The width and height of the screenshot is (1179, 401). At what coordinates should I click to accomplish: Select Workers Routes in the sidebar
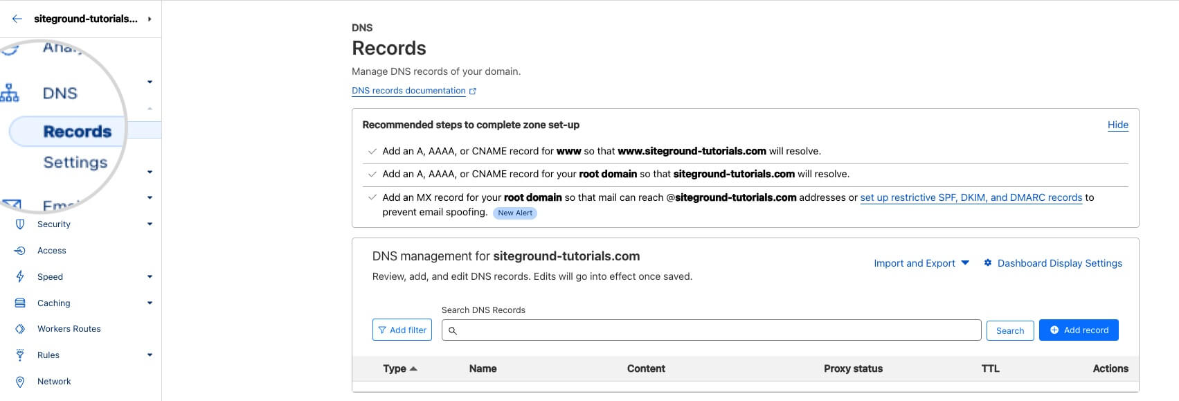tap(69, 329)
